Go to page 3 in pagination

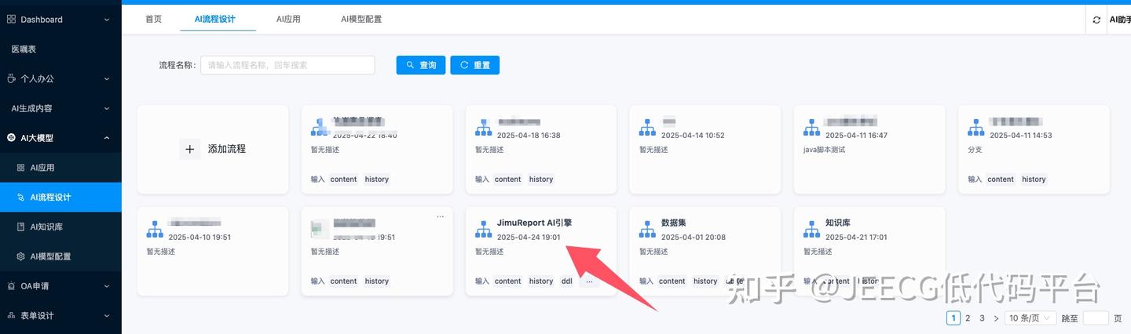[982, 318]
